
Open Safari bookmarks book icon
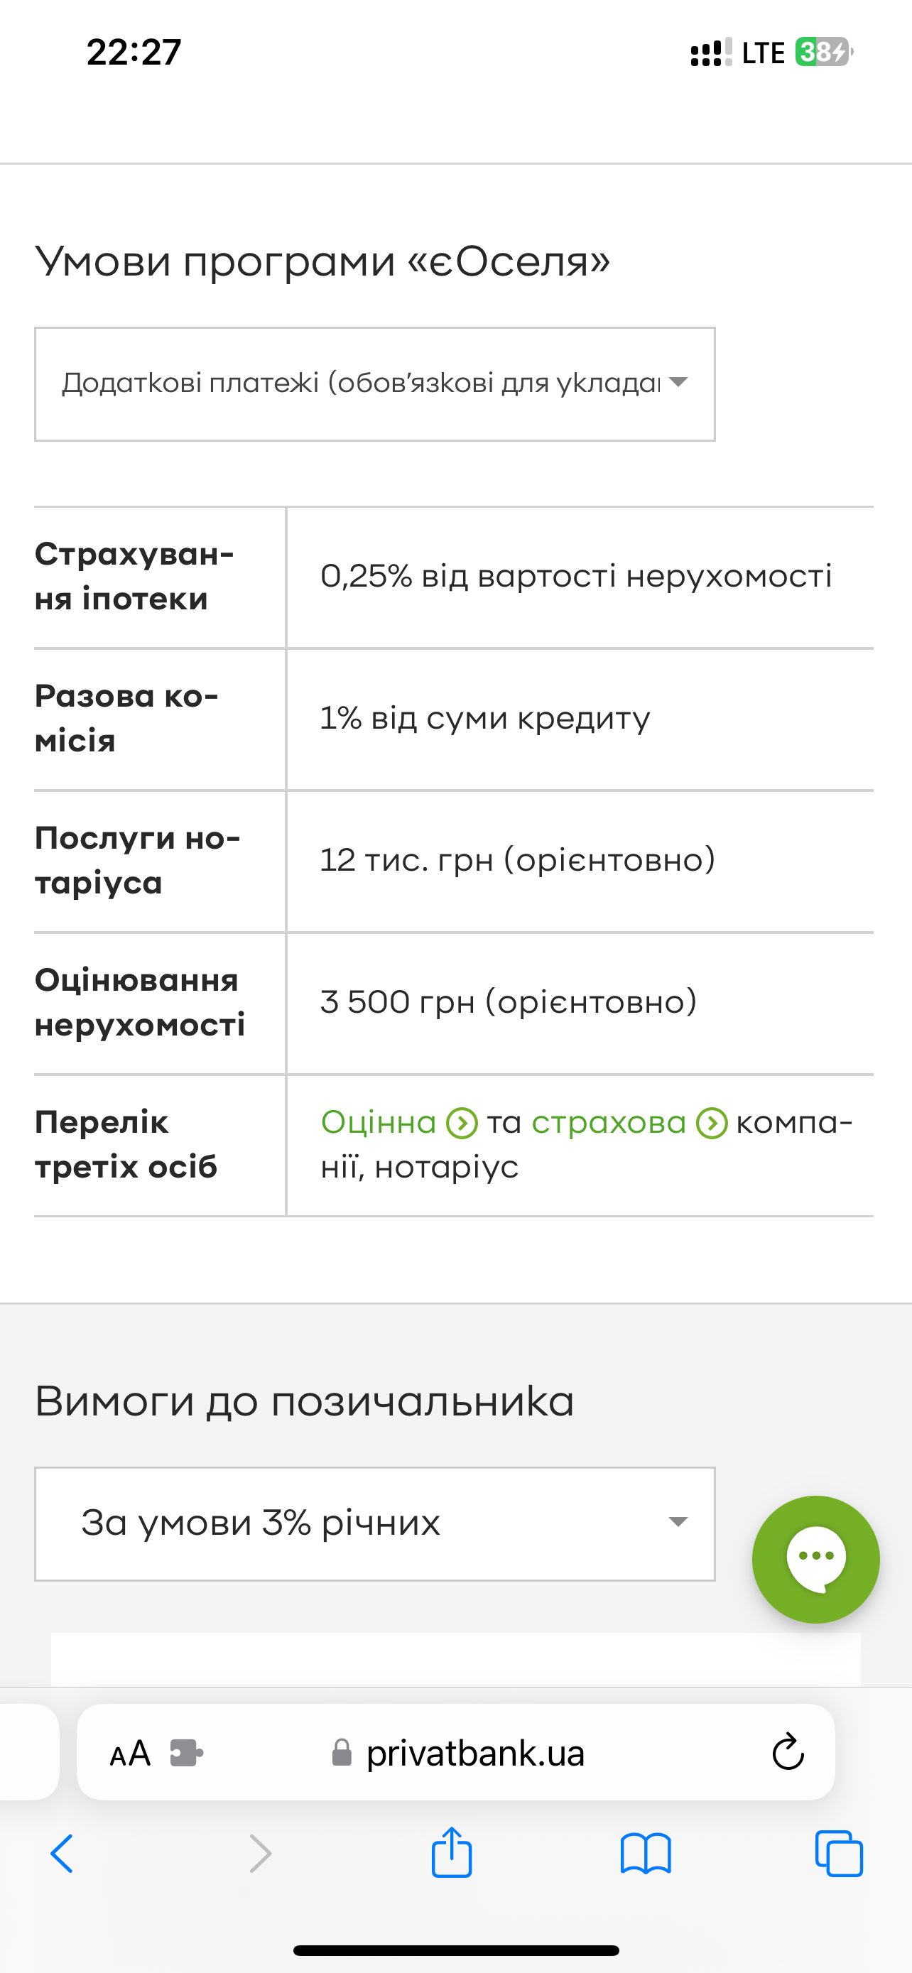coord(646,1854)
